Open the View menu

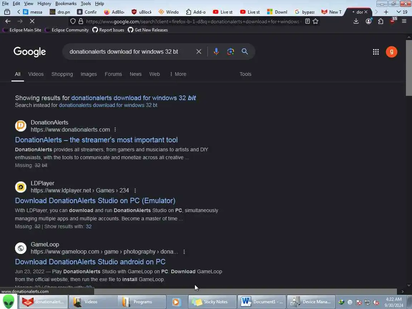[x=29, y=4]
